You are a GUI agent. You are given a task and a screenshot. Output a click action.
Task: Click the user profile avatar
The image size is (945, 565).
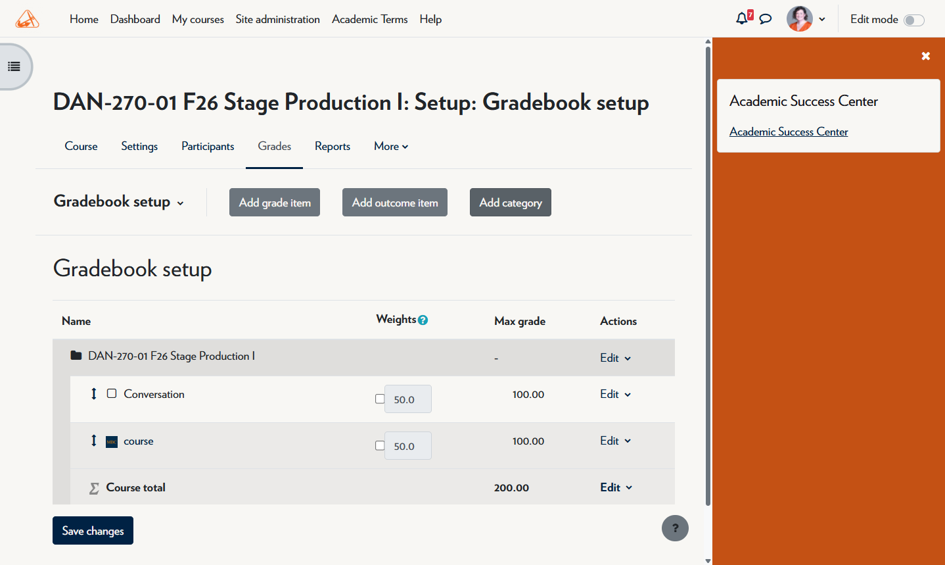point(800,19)
